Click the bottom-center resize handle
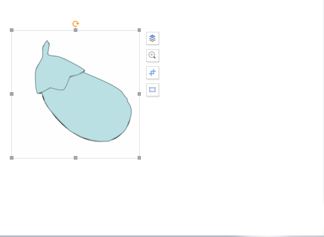This screenshot has height=237, width=324. tap(75, 158)
